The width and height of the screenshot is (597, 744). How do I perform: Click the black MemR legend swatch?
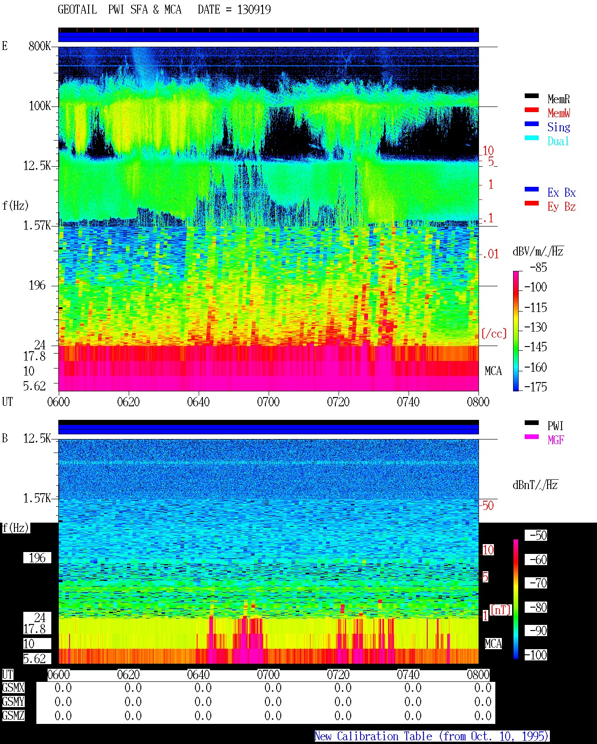[532, 96]
